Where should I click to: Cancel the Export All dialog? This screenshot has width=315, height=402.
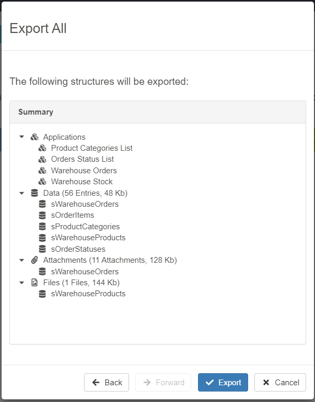pyautogui.click(x=280, y=383)
